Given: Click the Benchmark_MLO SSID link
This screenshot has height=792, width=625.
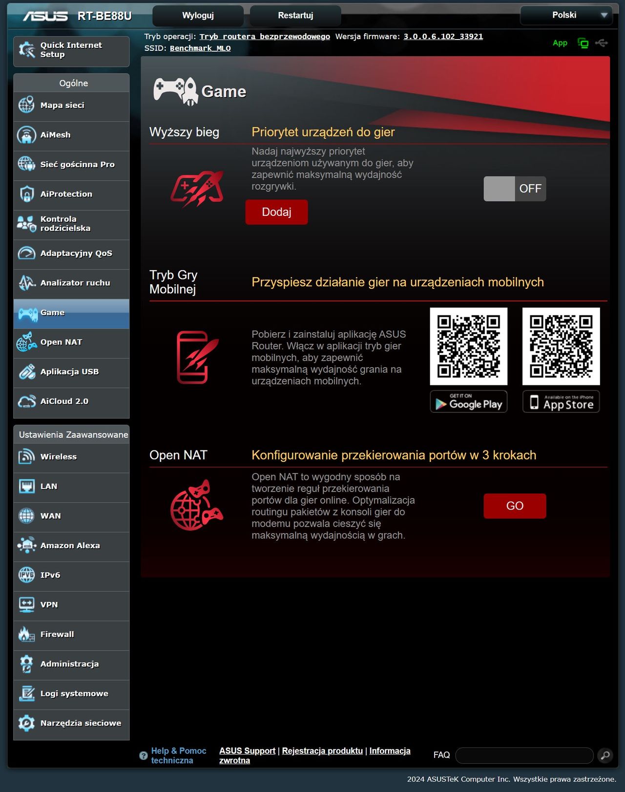Looking at the screenshot, I should (x=200, y=48).
